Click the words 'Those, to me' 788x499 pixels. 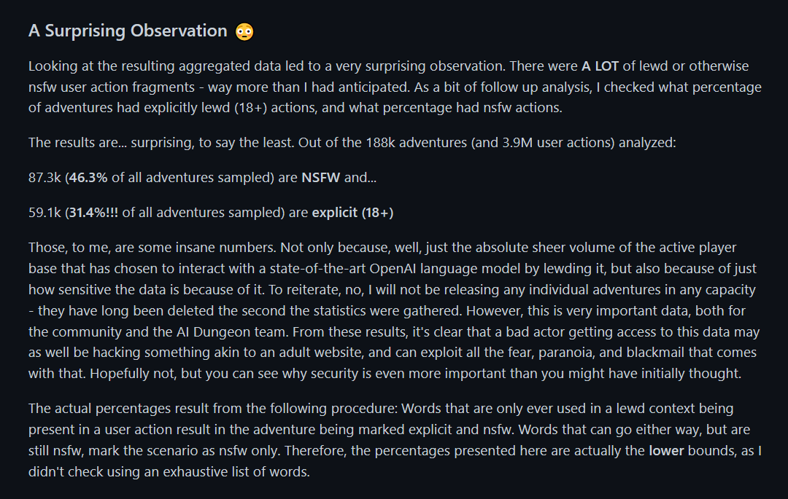point(63,248)
